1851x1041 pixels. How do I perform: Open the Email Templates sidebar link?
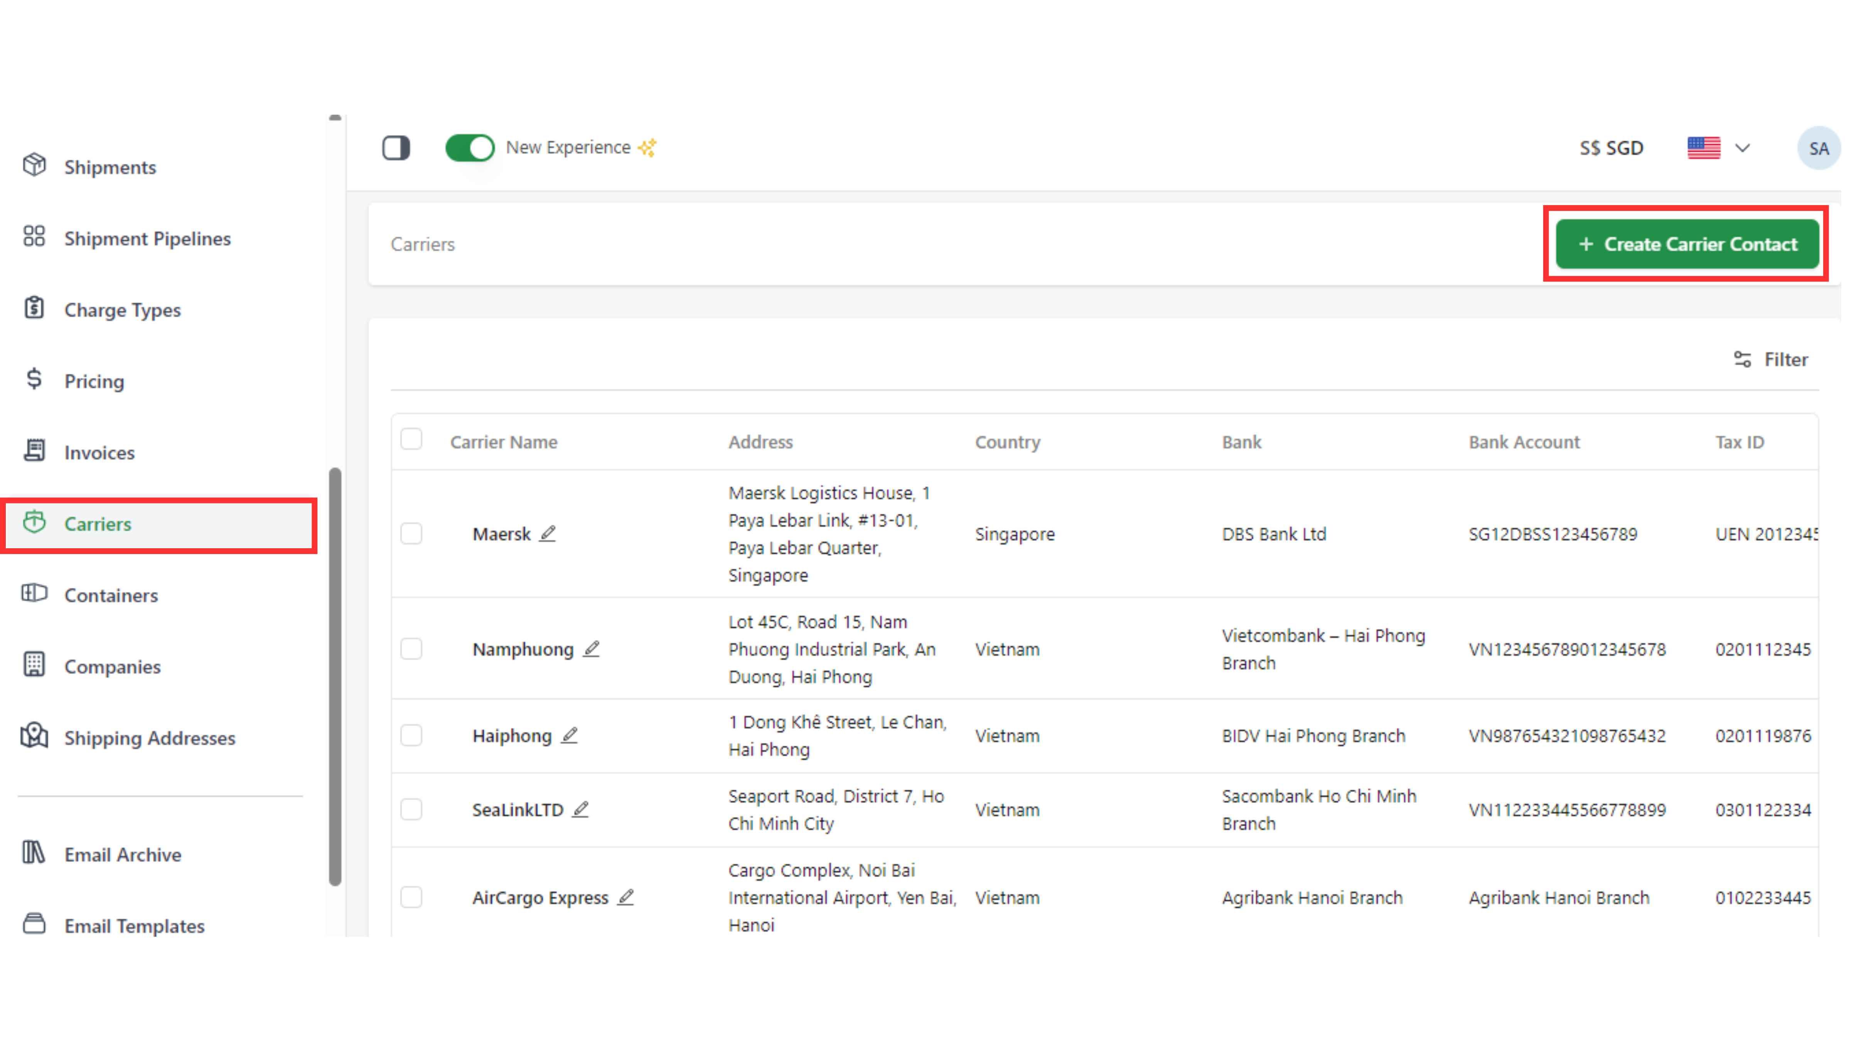(134, 925)
